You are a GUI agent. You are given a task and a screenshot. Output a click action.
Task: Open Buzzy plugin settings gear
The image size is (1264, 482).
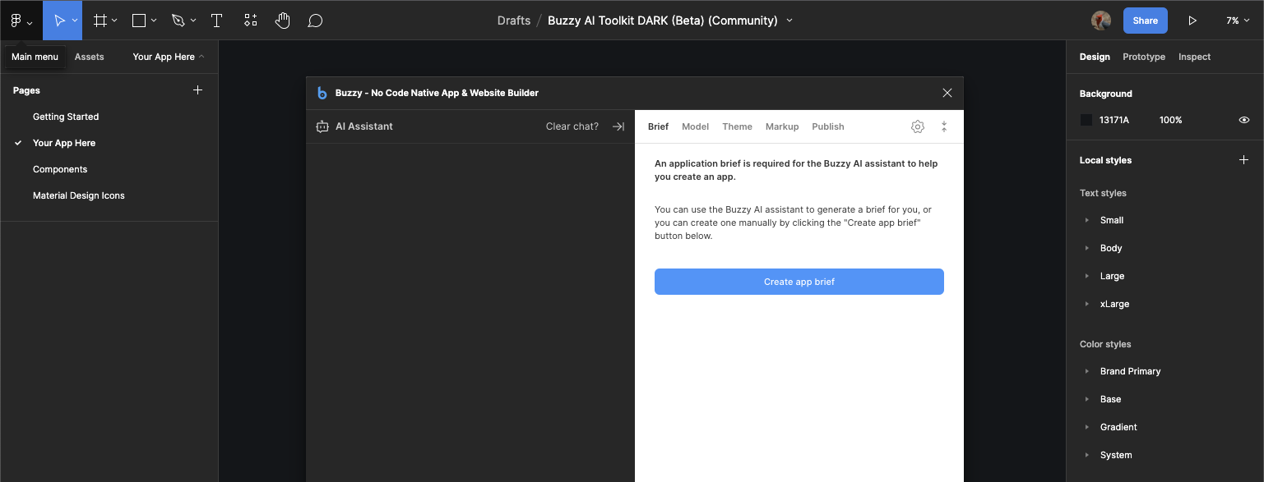pos(918,126)
